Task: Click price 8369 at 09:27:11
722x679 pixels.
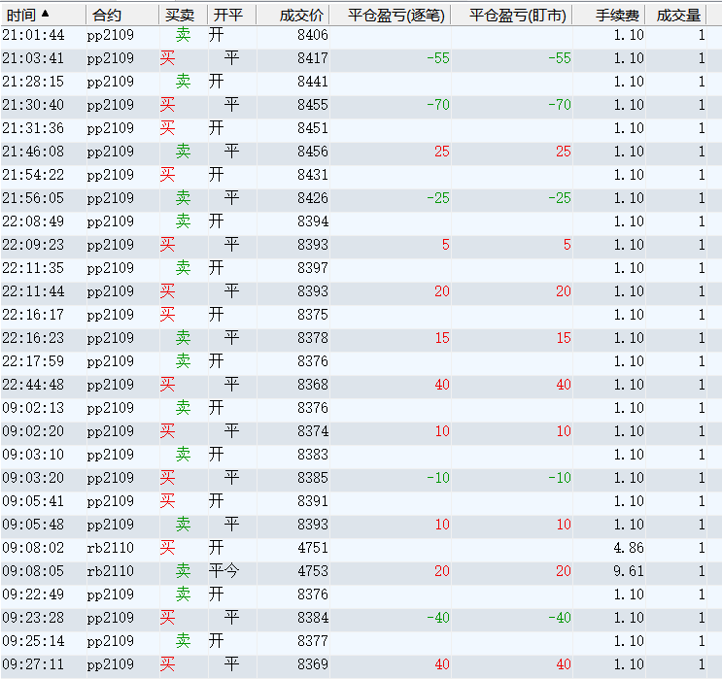Action: click(x=313, y=664)
